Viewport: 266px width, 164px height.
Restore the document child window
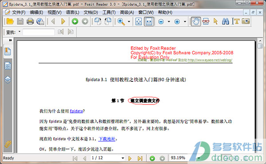[x=253, y=12]
